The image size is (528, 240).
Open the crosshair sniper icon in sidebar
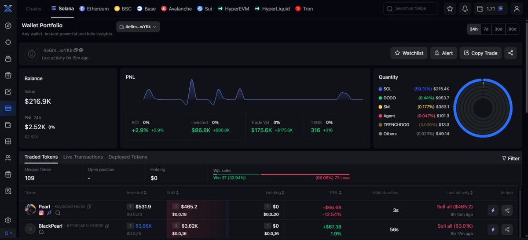[x=8, y=42]
